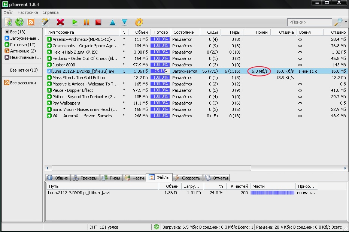Open the Настройка menu
This screenshot has width=349, height=232.
pyautogui.click(x=28, y=12)
